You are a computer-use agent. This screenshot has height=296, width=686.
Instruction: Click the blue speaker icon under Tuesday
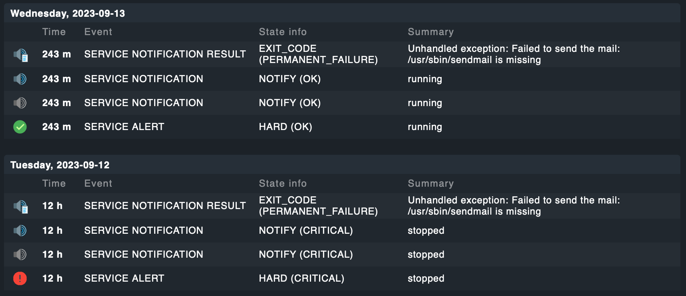pos(20,231)
